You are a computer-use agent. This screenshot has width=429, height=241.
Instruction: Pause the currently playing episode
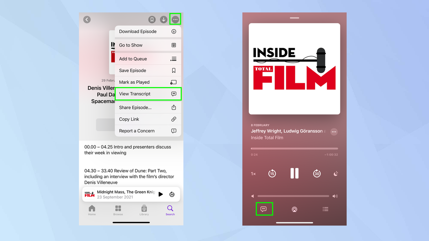click(294, 173)
